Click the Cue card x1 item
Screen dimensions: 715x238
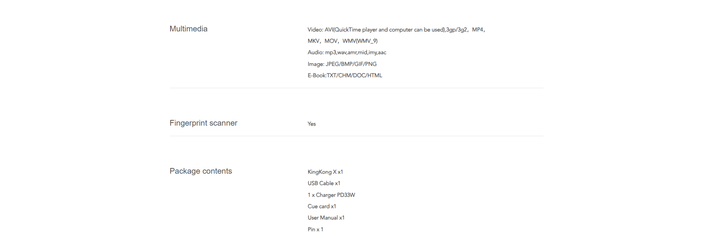coord(322,206)
